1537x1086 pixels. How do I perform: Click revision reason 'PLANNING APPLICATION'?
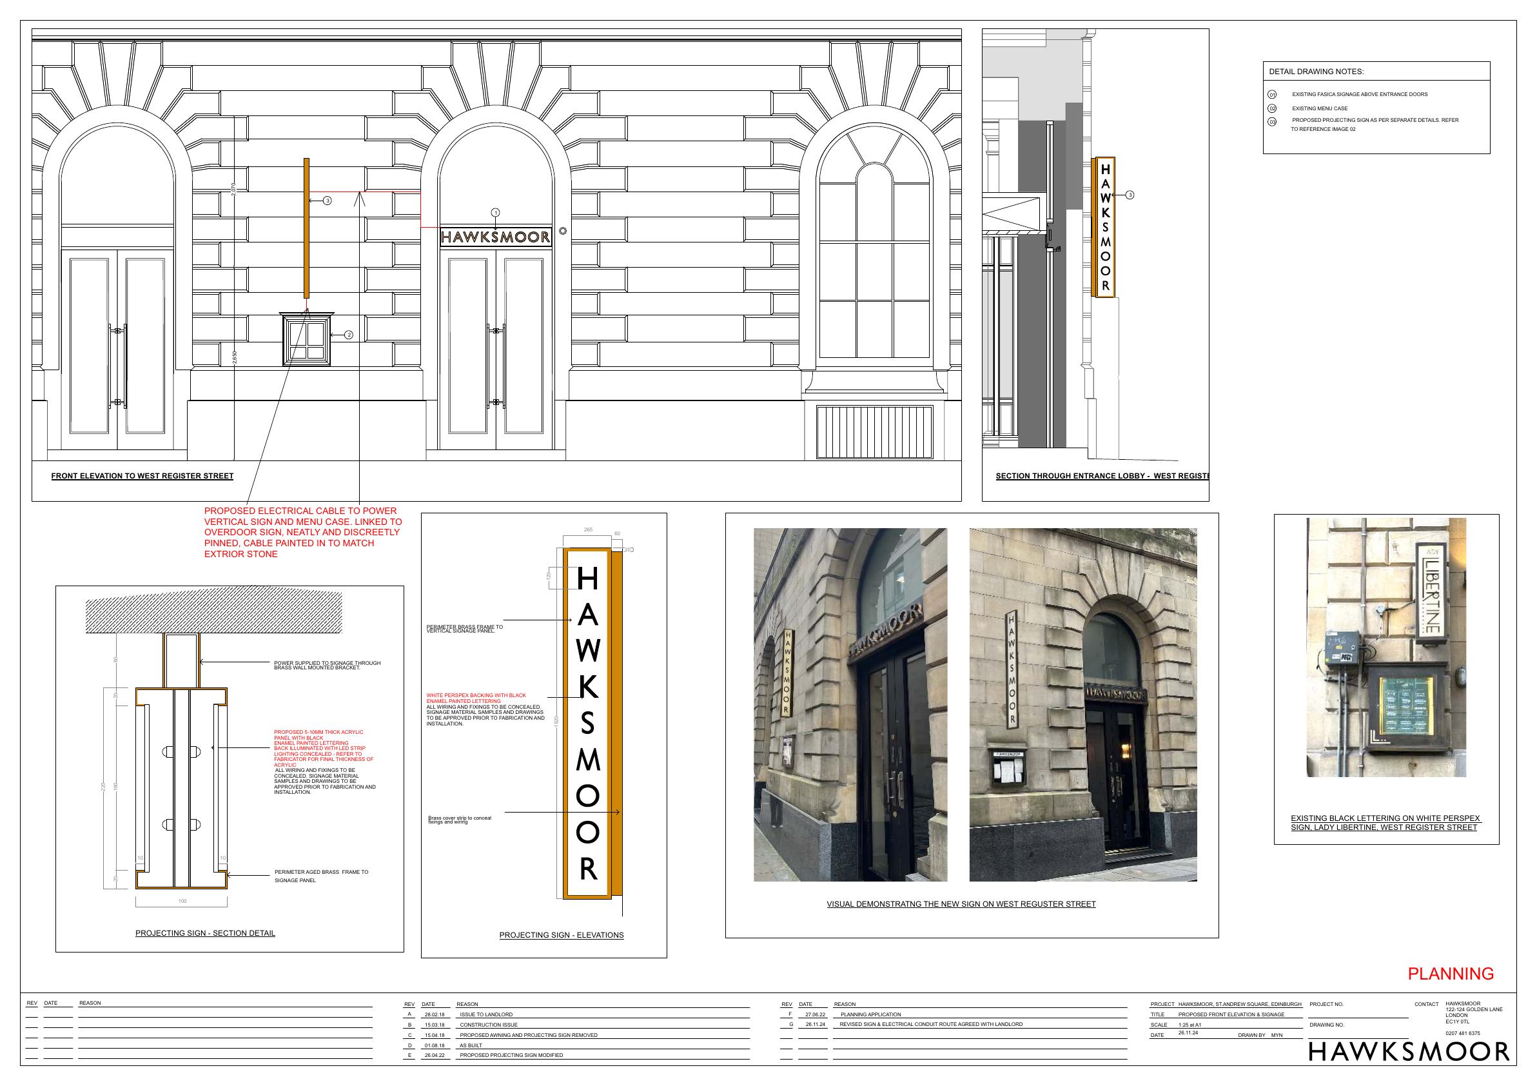871,1014
